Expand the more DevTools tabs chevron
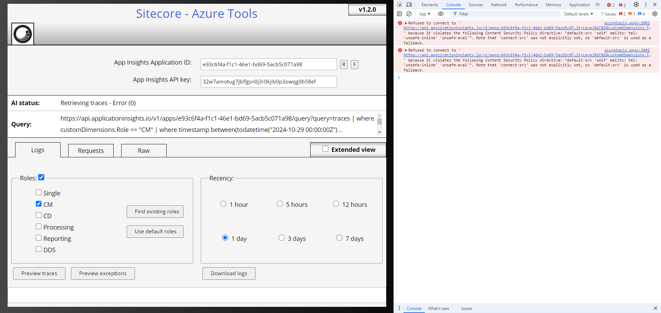The width and height of the screenshot is (661, 313). tap(598, 5)
